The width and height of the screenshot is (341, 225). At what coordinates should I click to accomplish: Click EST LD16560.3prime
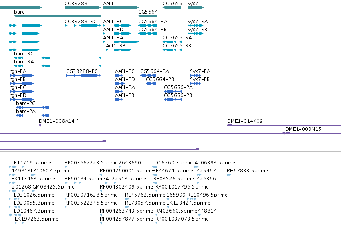click(x=172, y=163)
